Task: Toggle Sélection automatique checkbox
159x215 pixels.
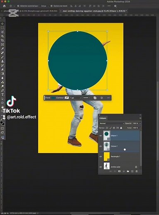Action: coord(18,6)
